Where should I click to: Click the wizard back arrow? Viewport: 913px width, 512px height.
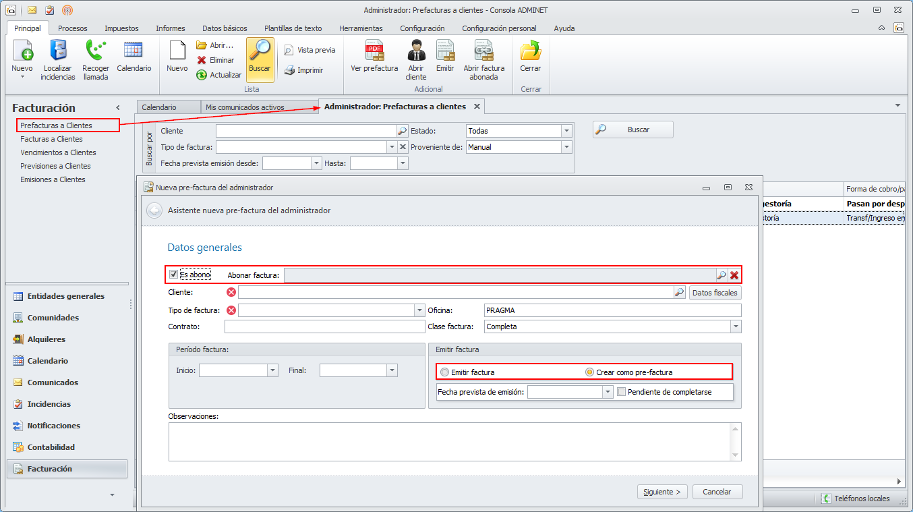[x=154, y=210]
